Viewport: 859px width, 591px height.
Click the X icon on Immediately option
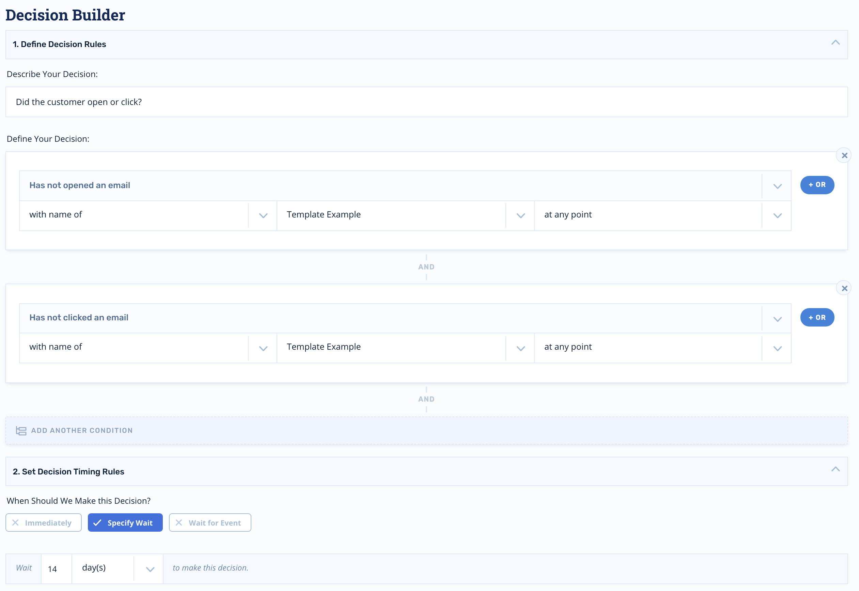[x=16, y=522]
